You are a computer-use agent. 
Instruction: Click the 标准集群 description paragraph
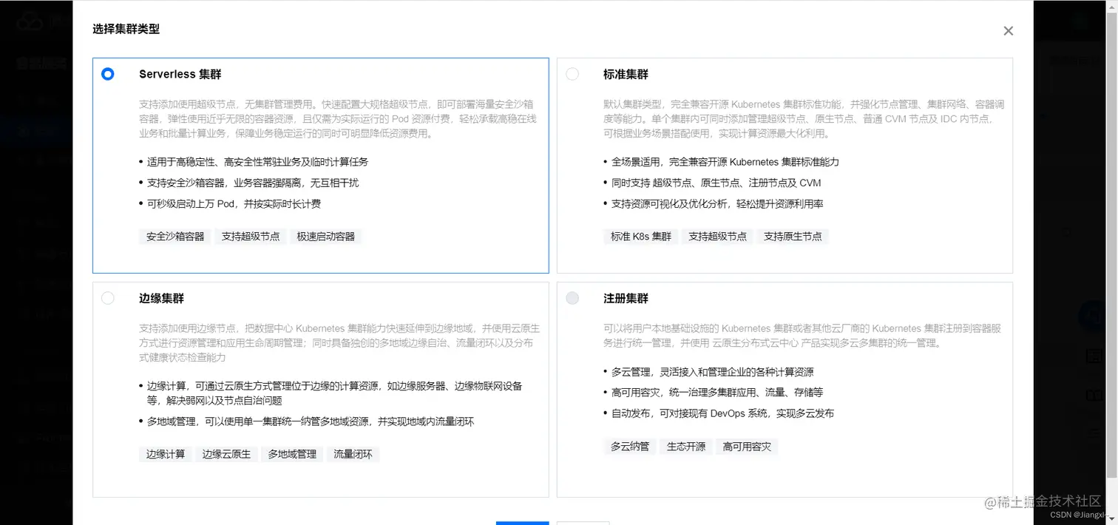click(x=804, y=119)
